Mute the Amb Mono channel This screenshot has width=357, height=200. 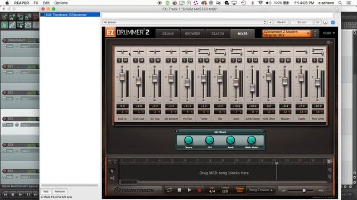pos(255,60)
